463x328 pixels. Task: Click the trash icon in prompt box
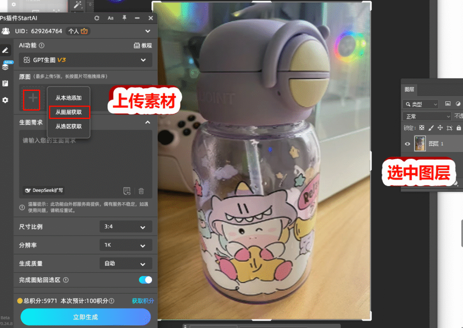coord(141,191)
